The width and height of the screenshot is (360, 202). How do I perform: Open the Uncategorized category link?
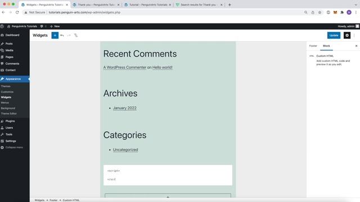[125, 150]
